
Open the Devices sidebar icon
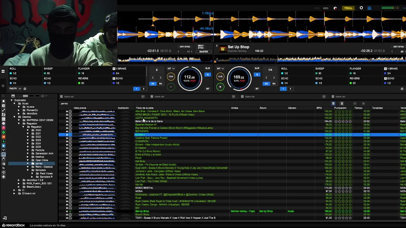tap(3, 159)
